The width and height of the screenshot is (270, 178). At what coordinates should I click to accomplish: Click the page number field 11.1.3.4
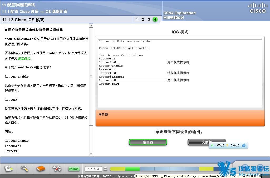click(x=93, y=169)
